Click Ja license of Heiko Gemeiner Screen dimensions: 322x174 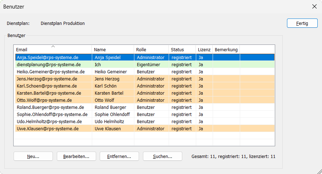point(200,72)
